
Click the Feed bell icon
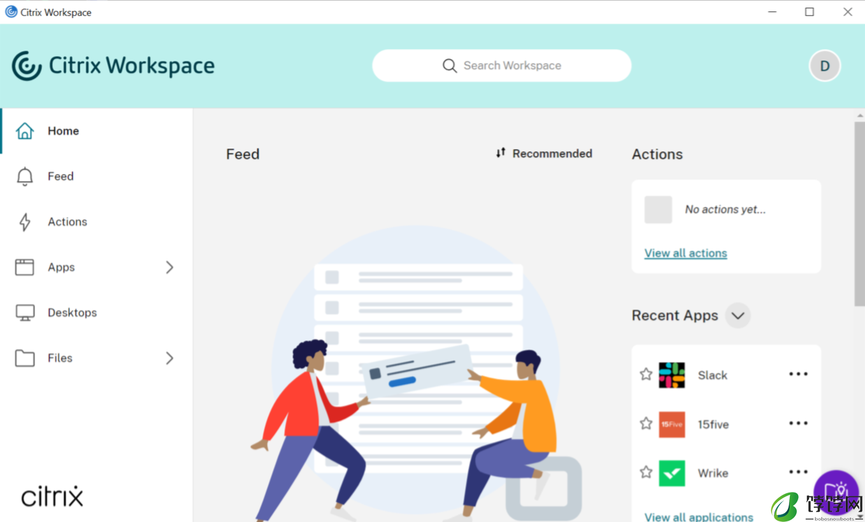pyautogui.click(x=25, y=177)
